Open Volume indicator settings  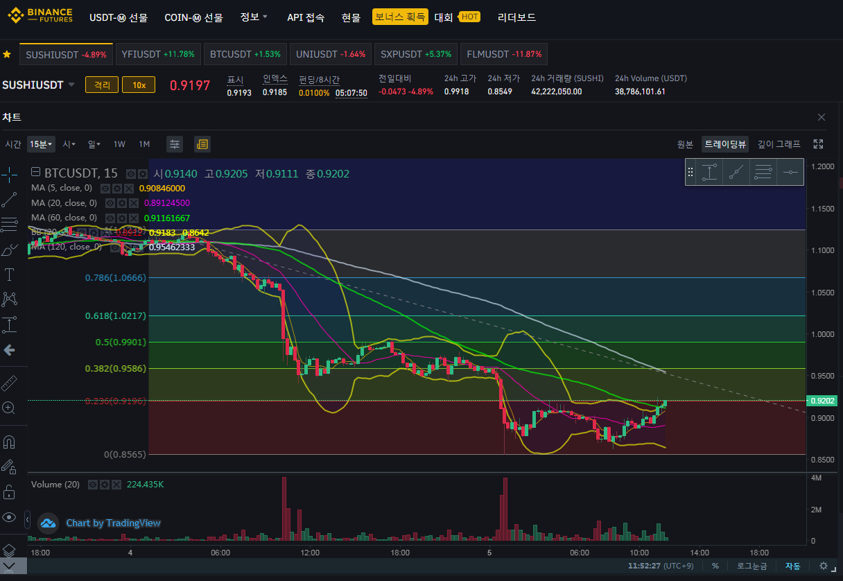(104, 485)
